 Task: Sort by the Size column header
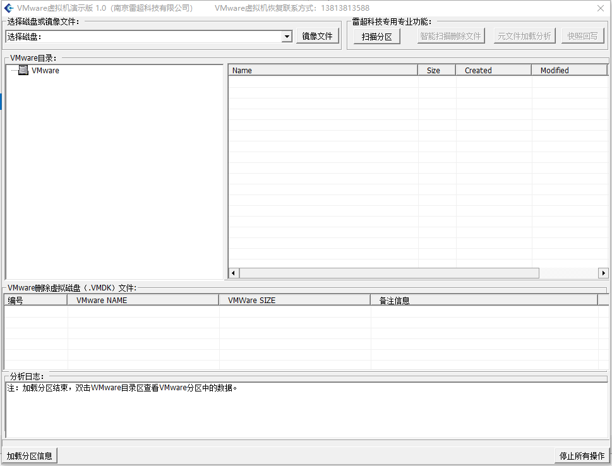point(437,70)
